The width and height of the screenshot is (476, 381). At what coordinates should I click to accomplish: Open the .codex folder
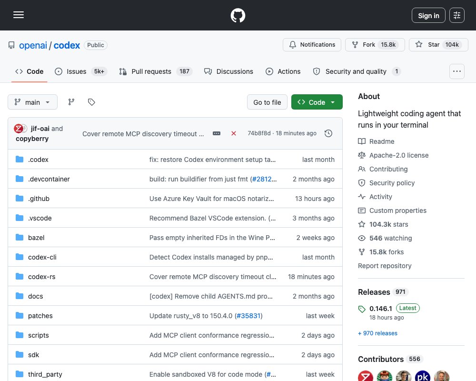38,160
